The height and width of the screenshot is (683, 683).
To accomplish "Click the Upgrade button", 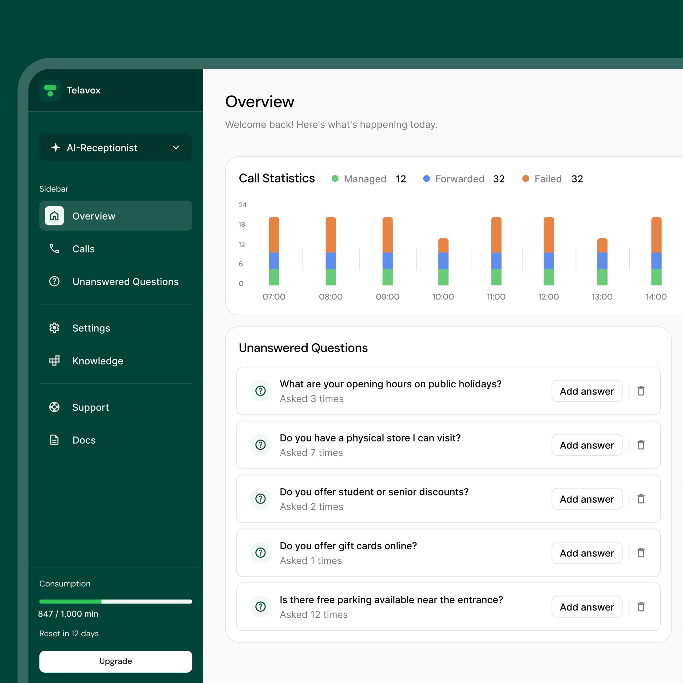I will pyautogui.click(x=116, y=661).
